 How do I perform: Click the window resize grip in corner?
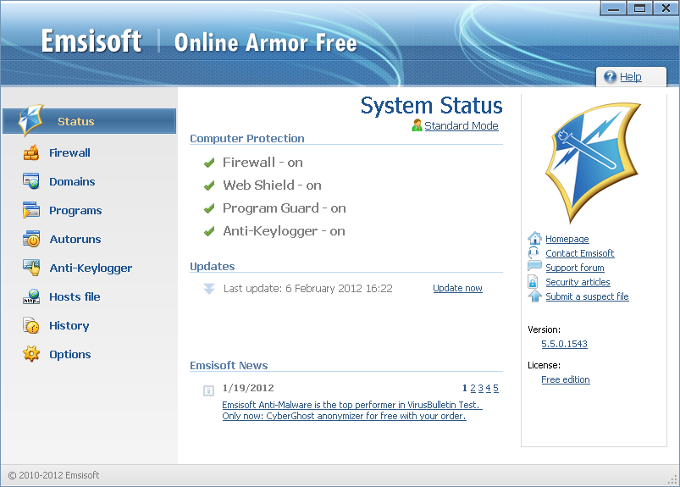point(672,479)
